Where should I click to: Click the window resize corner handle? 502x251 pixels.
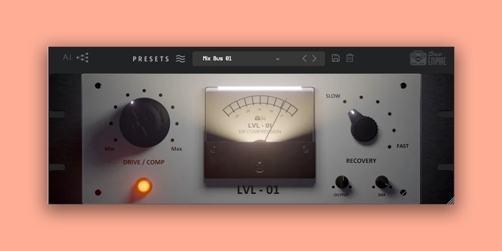click(x=451, y=200)
